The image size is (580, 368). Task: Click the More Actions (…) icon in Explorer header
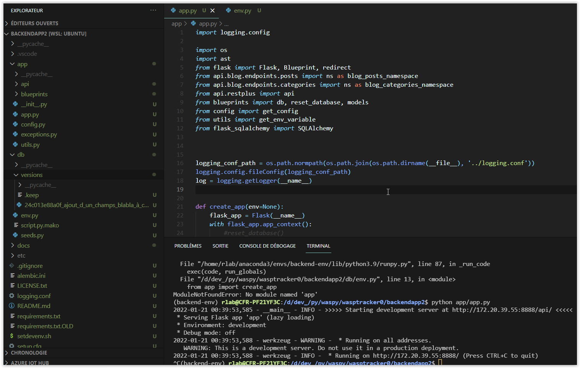(x=153, y=10)
